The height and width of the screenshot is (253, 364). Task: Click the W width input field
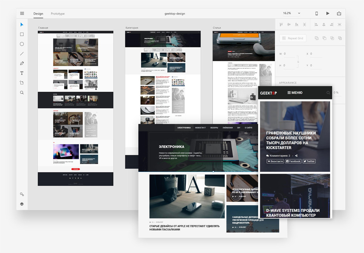click(289, 54)
